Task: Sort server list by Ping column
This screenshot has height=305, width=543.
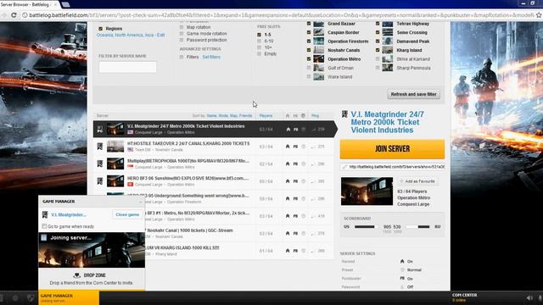Action: (x=315, y=116)
